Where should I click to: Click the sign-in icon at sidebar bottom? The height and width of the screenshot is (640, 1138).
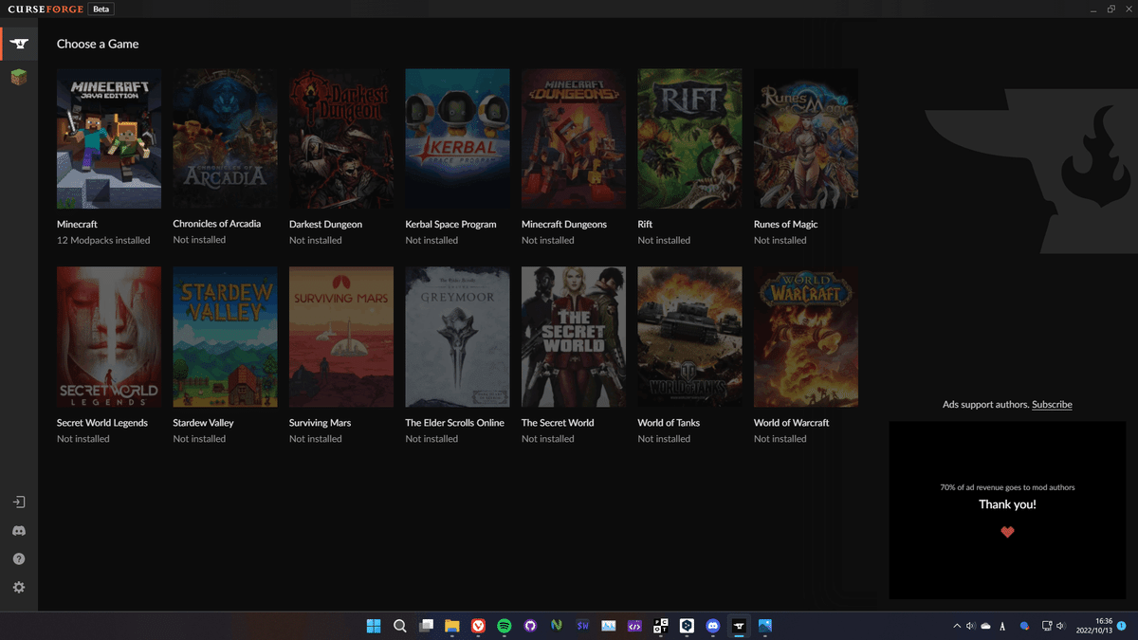pos(18,502)
